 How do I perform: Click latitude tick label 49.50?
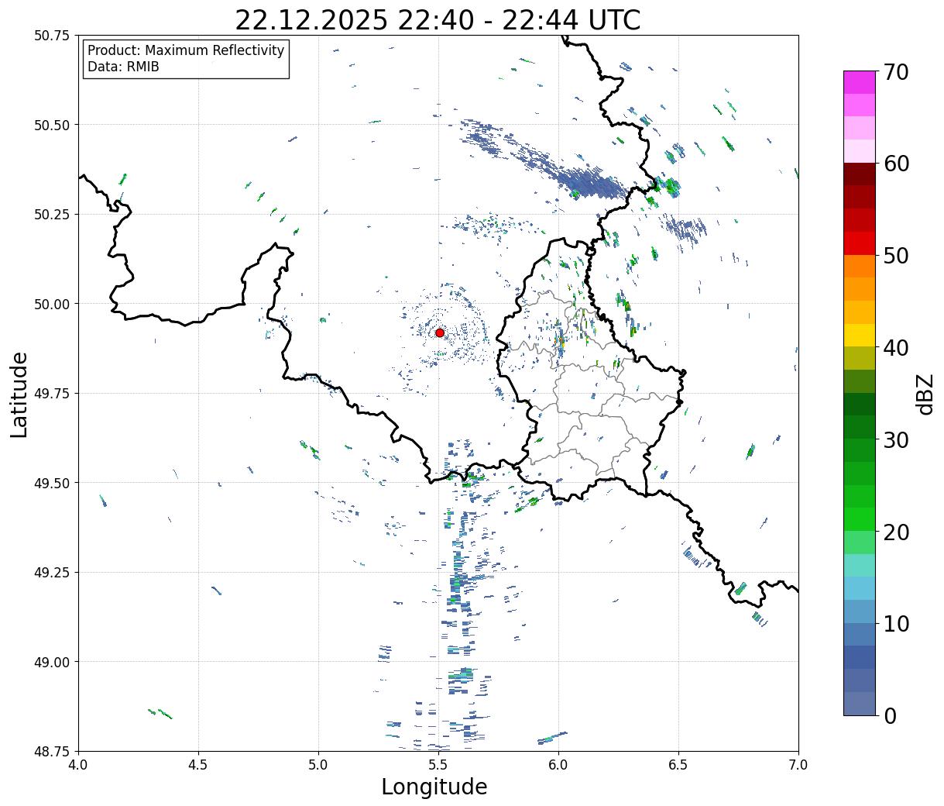tap(52, 483)
